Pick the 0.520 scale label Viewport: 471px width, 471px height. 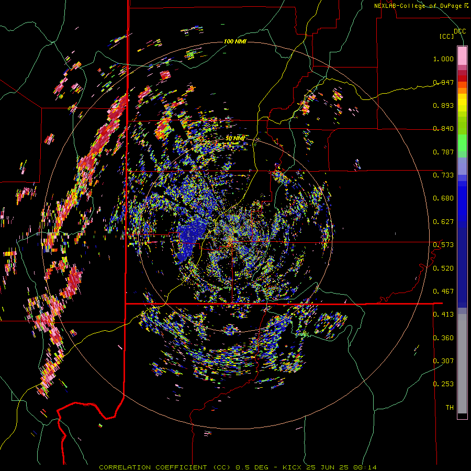pos(443,268)
